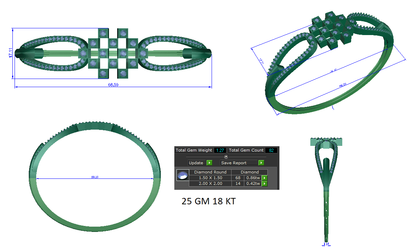Select the Total Gem Weight value 1.27

(x=220, y=150)
